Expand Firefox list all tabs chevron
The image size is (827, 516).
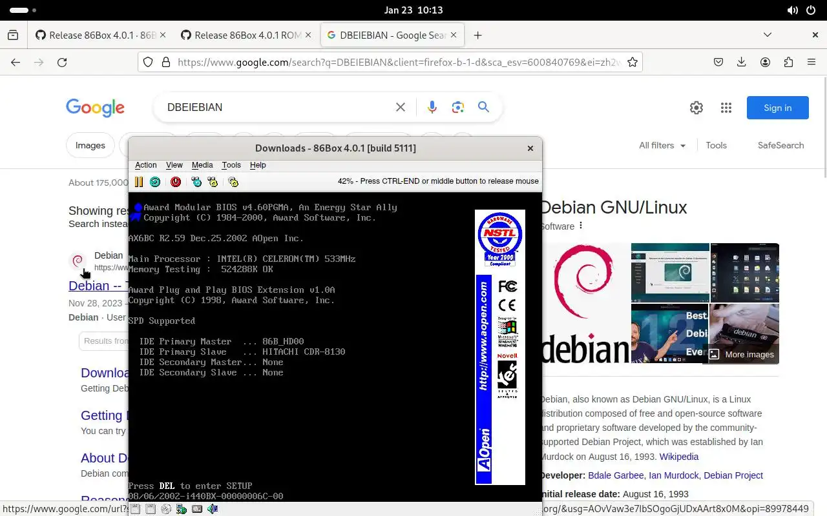(768, 35)
